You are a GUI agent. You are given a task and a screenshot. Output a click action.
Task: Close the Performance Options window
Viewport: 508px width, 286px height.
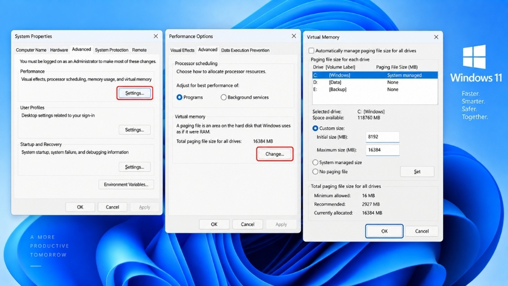[x=294, y=36]
